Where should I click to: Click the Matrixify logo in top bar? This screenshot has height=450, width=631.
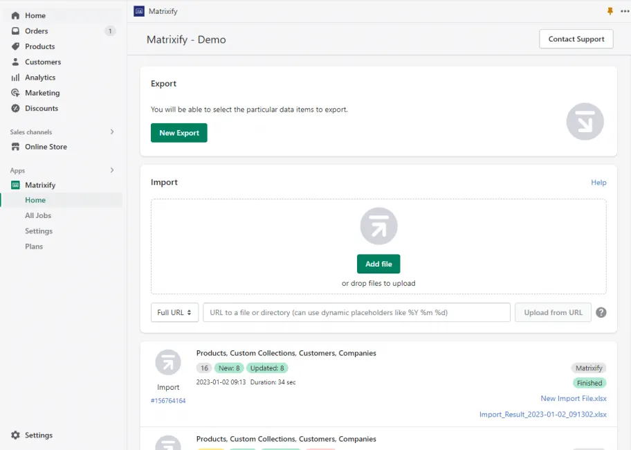pyautogui.click(x=139, y=11)
